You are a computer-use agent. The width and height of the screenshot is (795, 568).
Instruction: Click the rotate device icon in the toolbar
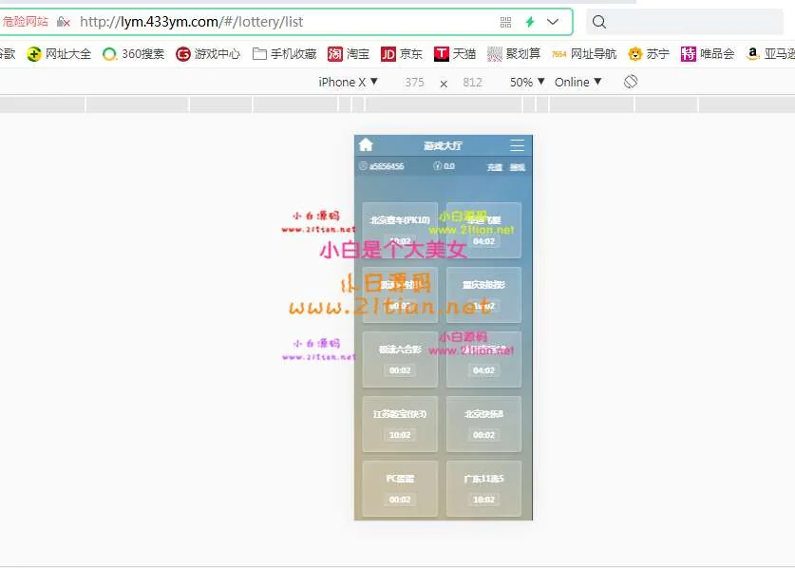pyautogui.click(x=631, y=82)
